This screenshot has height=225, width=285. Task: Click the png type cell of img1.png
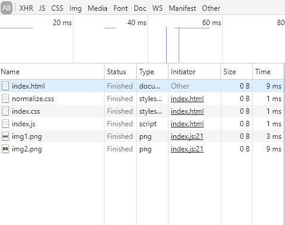145,137
